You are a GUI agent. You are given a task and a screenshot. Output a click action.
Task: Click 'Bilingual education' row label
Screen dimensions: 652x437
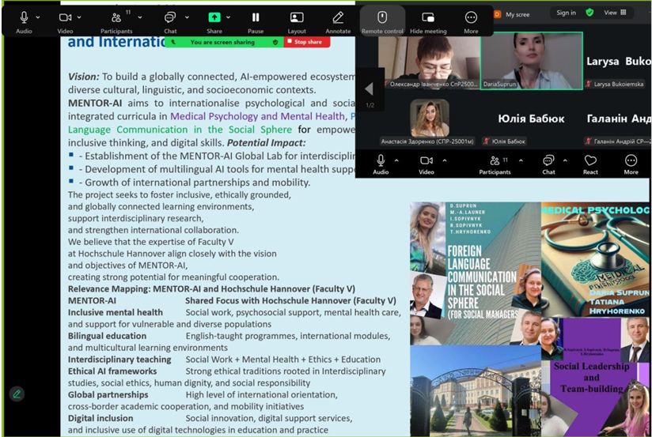tap(107, 336)
